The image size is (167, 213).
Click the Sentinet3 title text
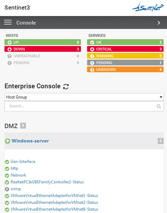coord(17,7)
